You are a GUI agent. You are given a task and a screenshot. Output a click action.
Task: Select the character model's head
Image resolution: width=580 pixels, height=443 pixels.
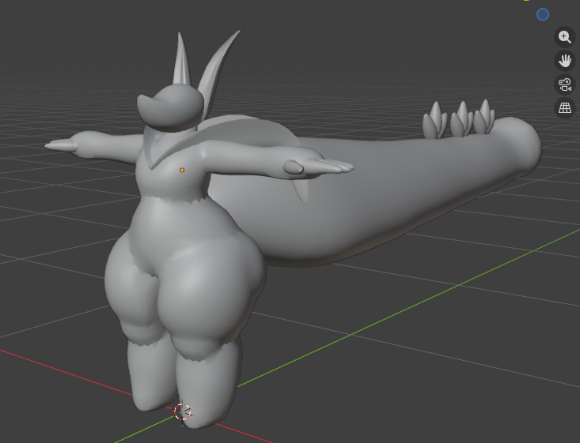pos(171,107)
